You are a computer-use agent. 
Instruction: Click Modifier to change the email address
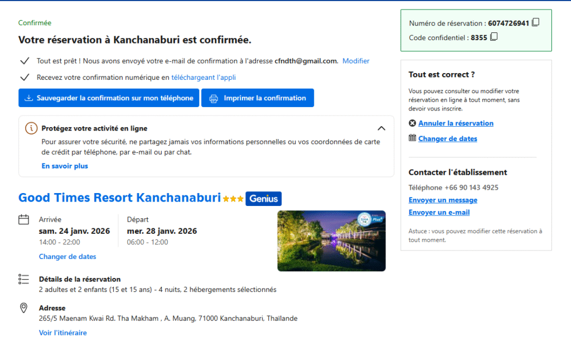(x=356, y=61)
